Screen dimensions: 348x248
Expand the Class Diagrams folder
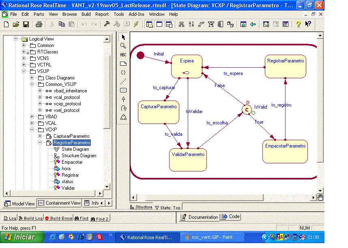[32, 78]
